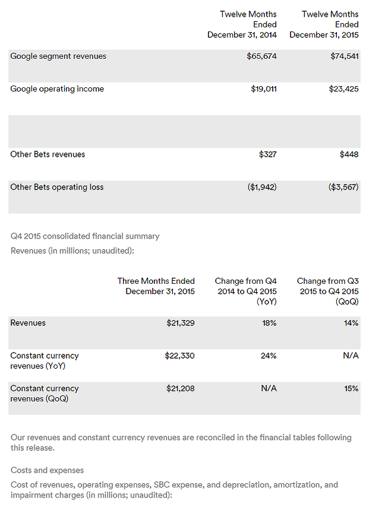Click the $448 Other Bets figure
Image resolution: width=369 pixels, height=513 pixels.
click(349, 154)
